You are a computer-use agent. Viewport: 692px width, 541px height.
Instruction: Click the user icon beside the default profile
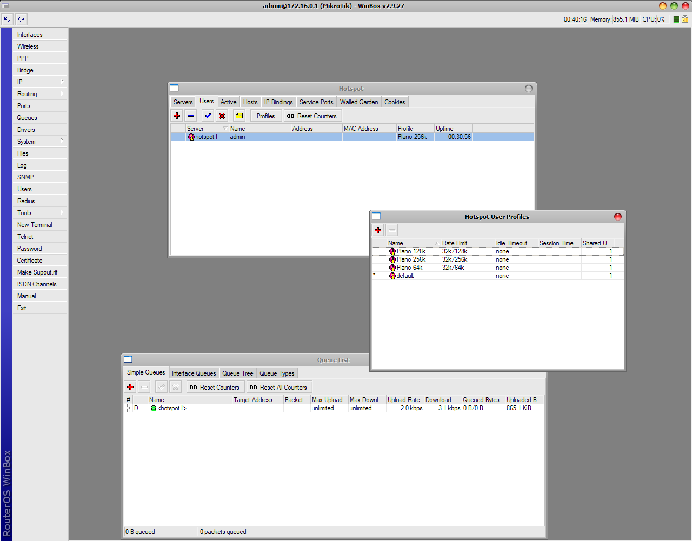[x=392, y=276]
